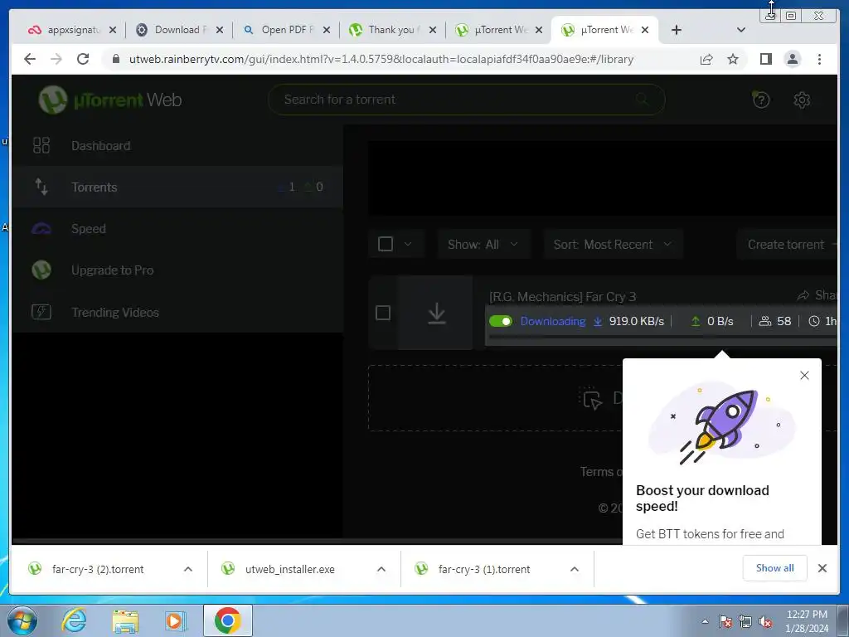Click Upgrade to Pro
This screenshot has width=849, height=637.
[x=177, y=270]
